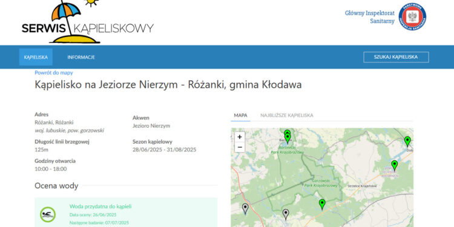The image size is (454, 227).
Task: Select the gray marker at the map's bottom edge
Action: [286, 214]
